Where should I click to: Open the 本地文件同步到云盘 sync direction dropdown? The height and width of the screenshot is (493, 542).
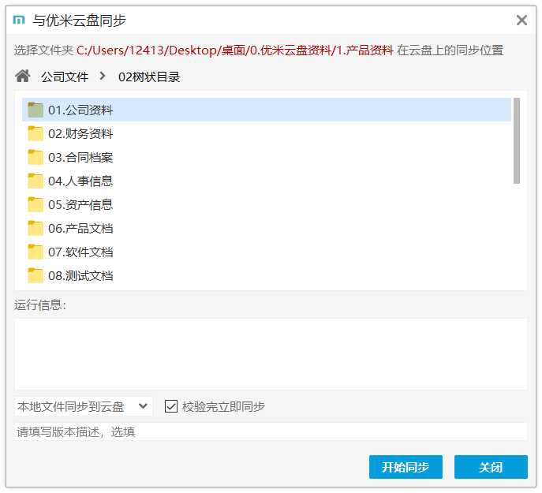click(83, 406)
